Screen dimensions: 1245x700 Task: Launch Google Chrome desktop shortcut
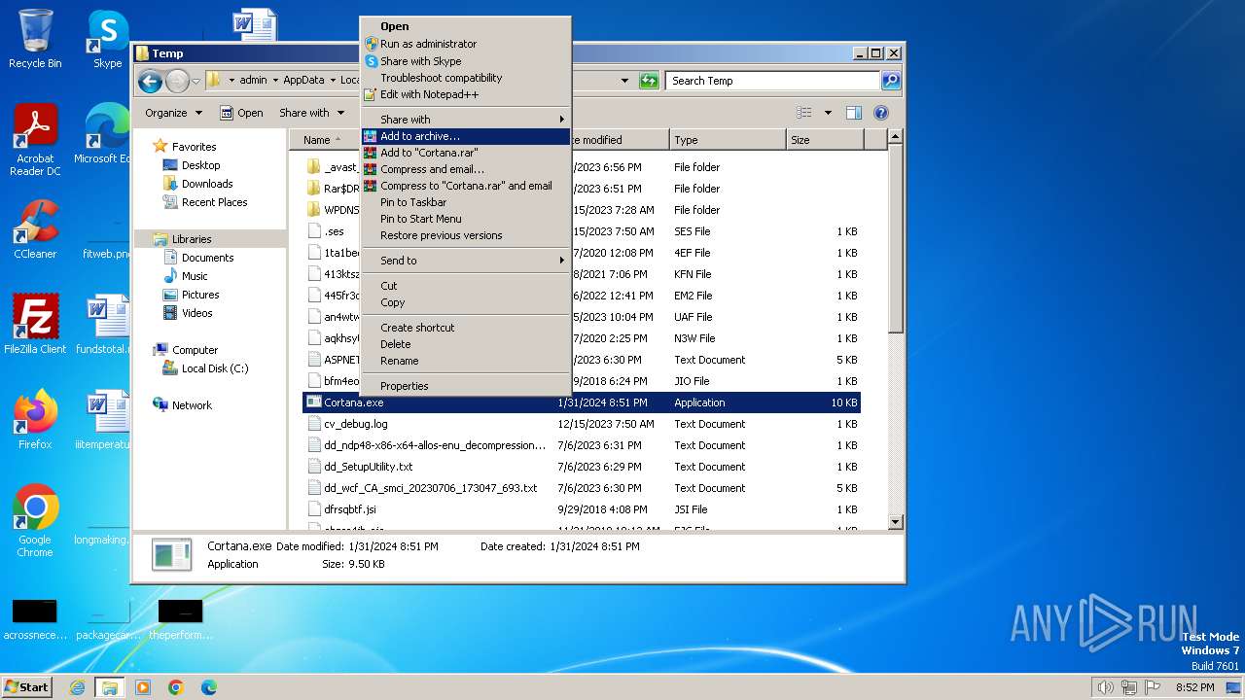click(x=35, y=521)
